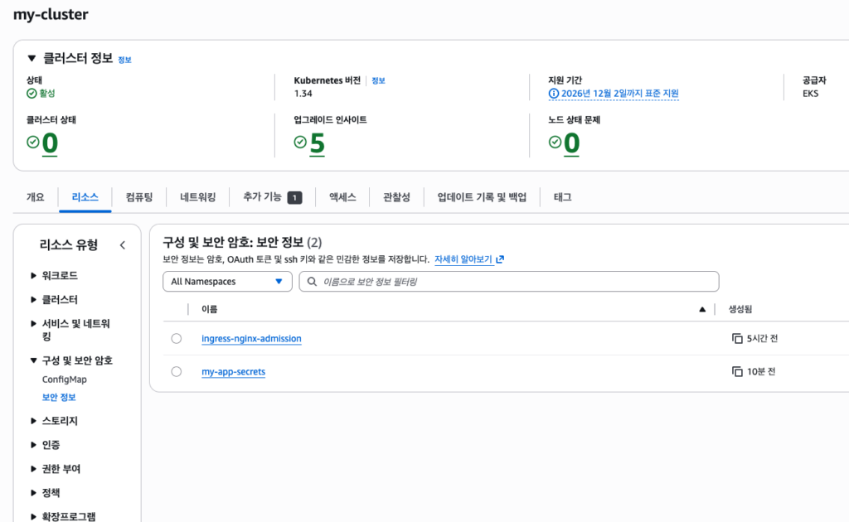Switch to the 컴퓨팅 tab
Screen dimensions: 849x522
(138, 197)
